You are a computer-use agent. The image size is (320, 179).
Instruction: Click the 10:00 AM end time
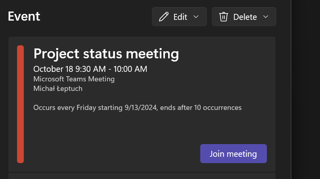[x=130, y=69]
